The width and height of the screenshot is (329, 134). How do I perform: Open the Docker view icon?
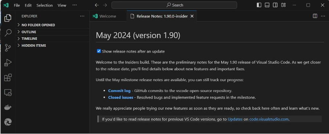tap(8, 108)
